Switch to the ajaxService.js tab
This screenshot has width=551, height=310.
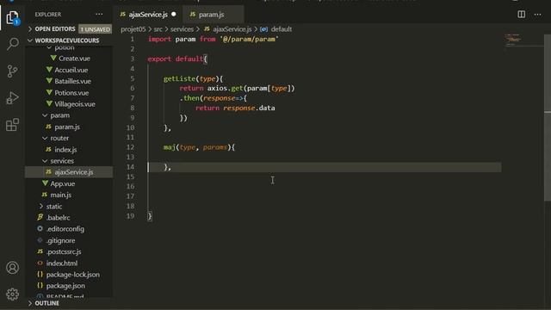click(x=148, y=15)
